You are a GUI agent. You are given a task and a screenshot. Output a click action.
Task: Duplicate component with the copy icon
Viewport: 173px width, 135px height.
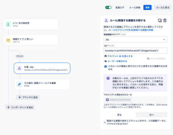pos(160,20)
